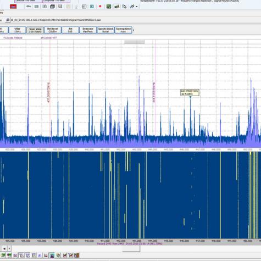This screenshot has width=261, height=261.
Task: Click the red stop button in top toolbar
Action: tap(13, 7)
